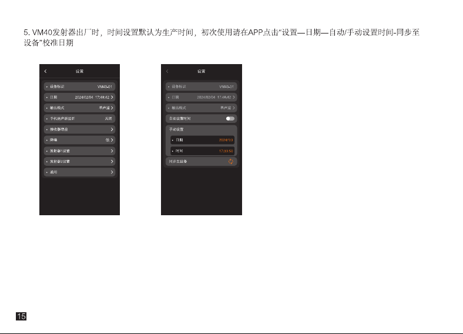This screenshot has height=334, width=463.
Task: Click manual 日期 field showing 2024/1/3
Action: [203, 140]
